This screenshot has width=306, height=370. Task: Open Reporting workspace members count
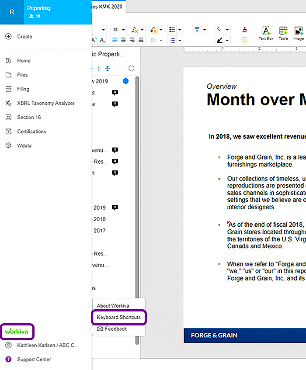click(x=35, y=16)
